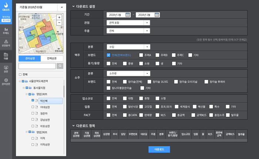Enable the 일반식당 business type checkbox

tap(125, 106)
